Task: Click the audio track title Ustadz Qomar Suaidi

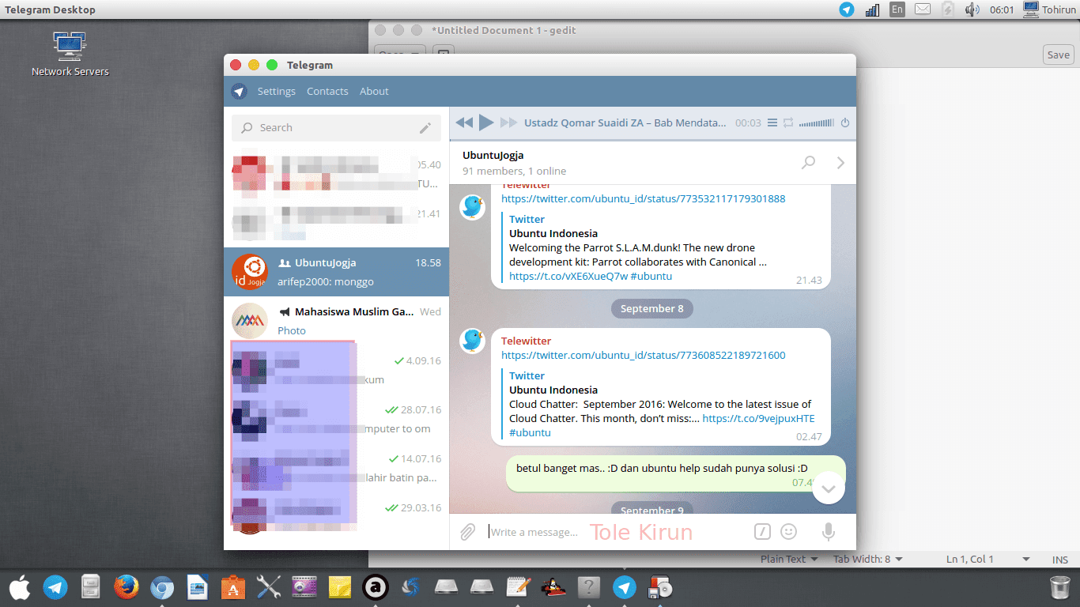Action: point(625,123)
